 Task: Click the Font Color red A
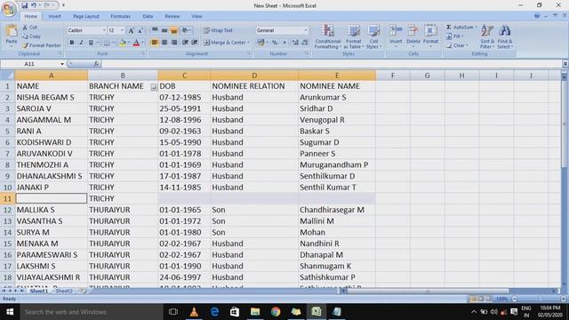click(x=136, y=43)
